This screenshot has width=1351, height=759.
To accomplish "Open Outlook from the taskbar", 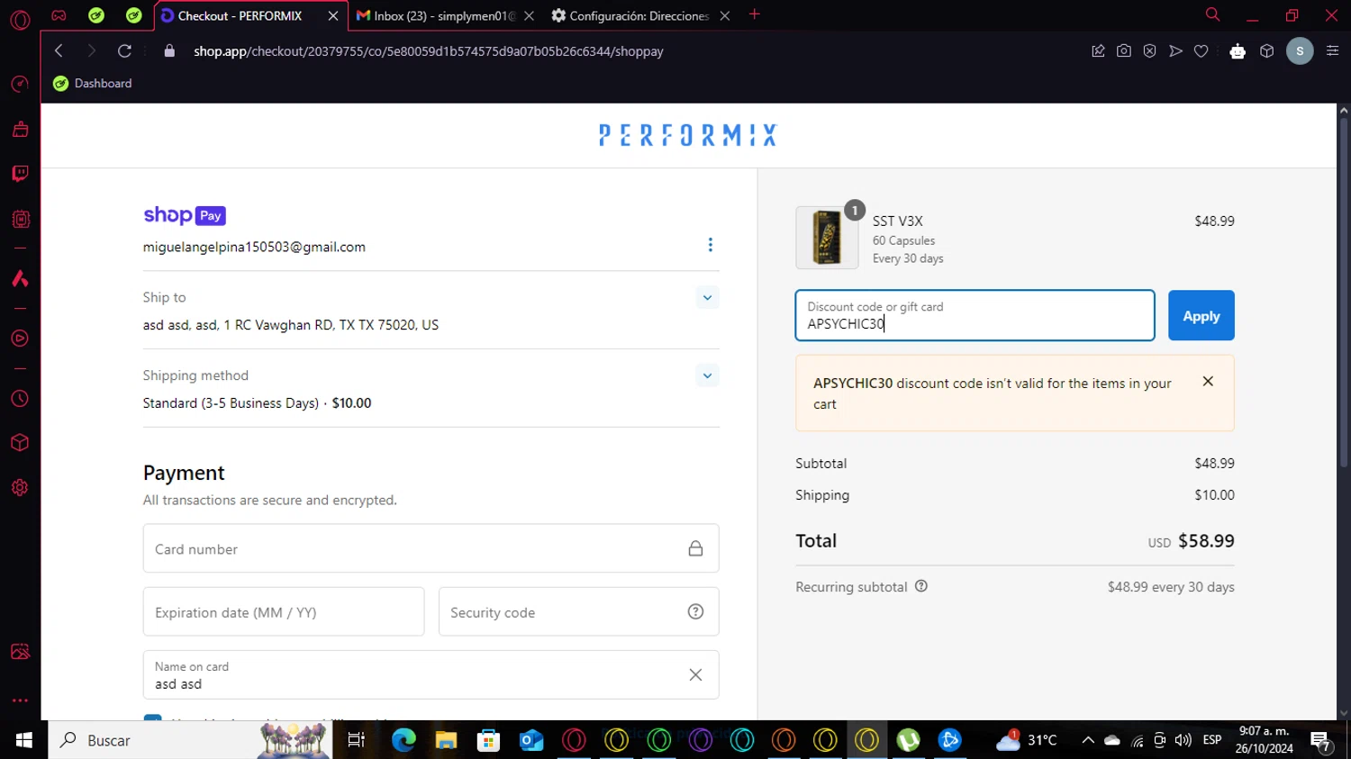I will click(531, 740).
